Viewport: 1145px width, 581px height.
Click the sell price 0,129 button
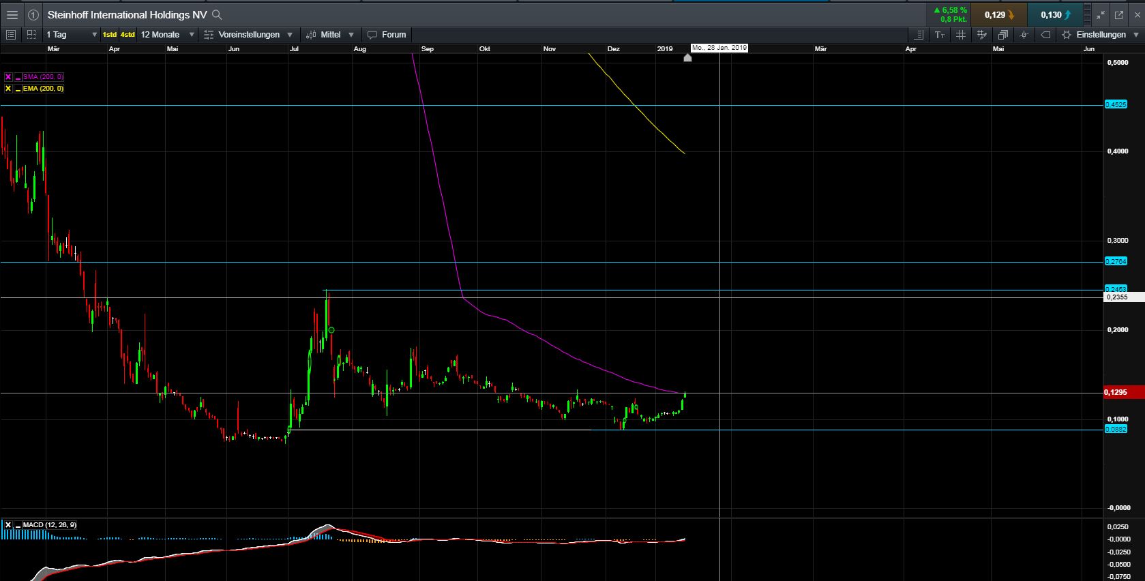pos(998,14)
